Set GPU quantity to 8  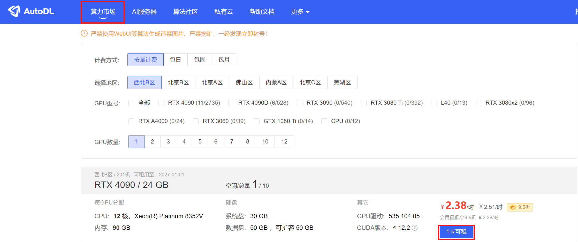tap(248, 142)
